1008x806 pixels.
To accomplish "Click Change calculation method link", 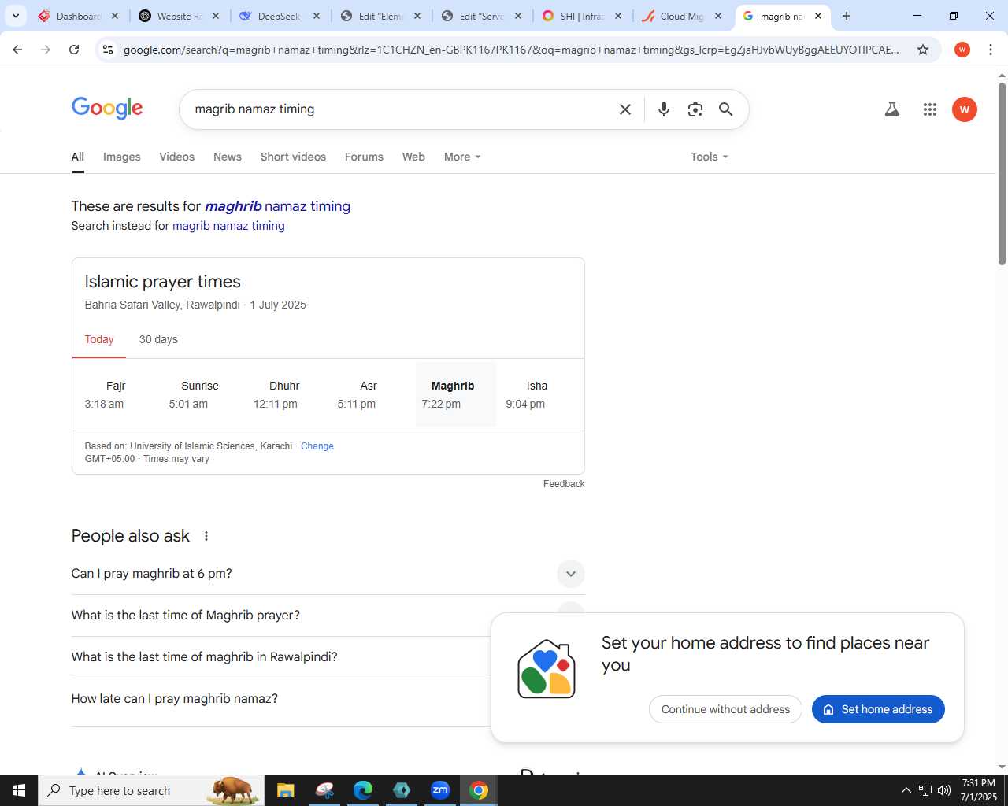I will click(317, 446).
